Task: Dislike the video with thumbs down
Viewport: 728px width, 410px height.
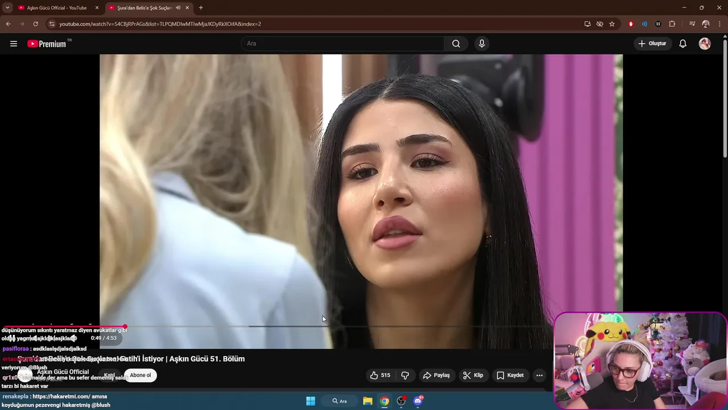Action: click(x=406, y=375)
